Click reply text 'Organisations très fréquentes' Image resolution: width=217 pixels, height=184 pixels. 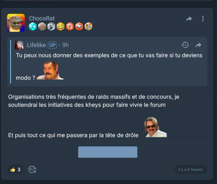pyautogui.click(x=47, y=97)
